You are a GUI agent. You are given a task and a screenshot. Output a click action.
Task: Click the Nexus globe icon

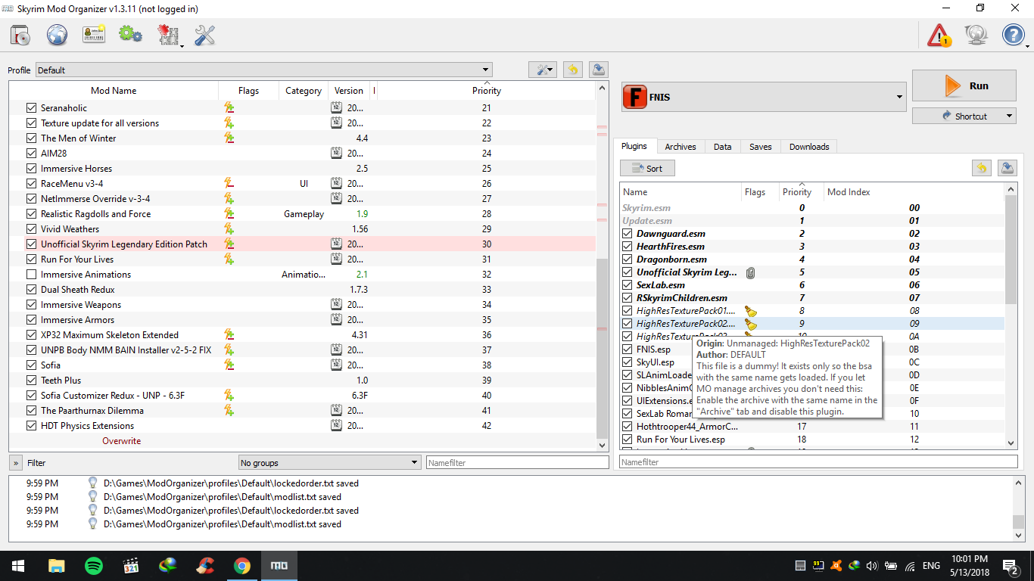tap(58, 34)
